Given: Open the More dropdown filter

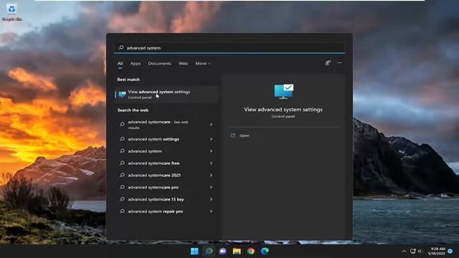Looking at the screenshot, I should 202,64.
